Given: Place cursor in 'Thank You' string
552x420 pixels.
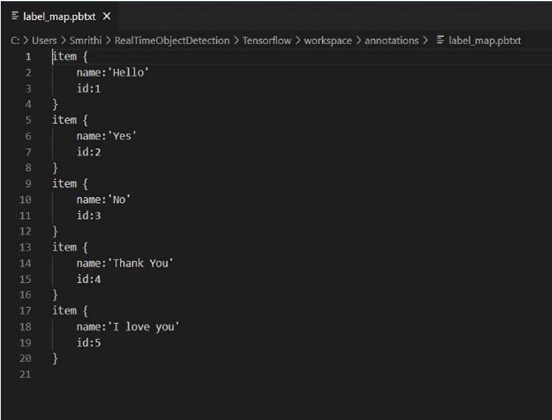Looking at the screenshot, I should point(143,263).
